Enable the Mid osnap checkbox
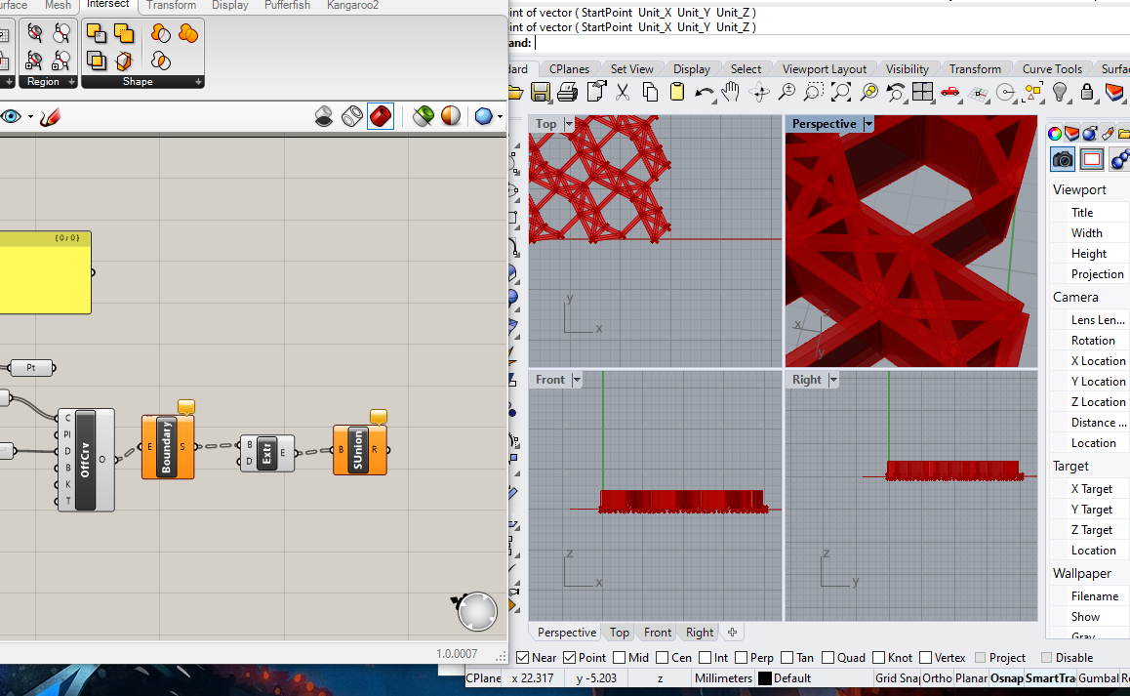Image resolution: width=1130 pixels, height=696 pixels. 619,657
